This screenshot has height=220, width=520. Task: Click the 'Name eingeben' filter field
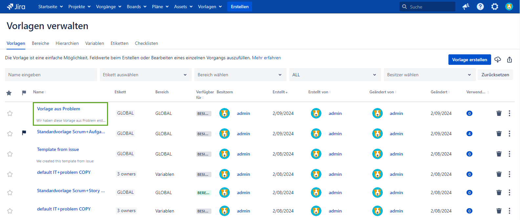coord(51,75)
